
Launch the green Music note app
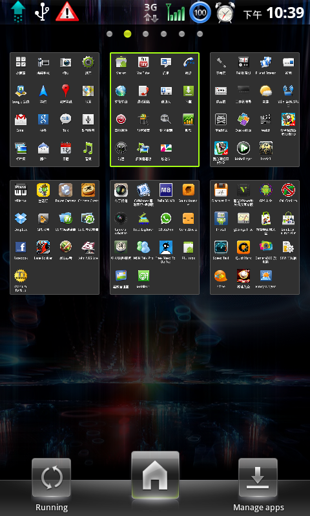[88, 148]
